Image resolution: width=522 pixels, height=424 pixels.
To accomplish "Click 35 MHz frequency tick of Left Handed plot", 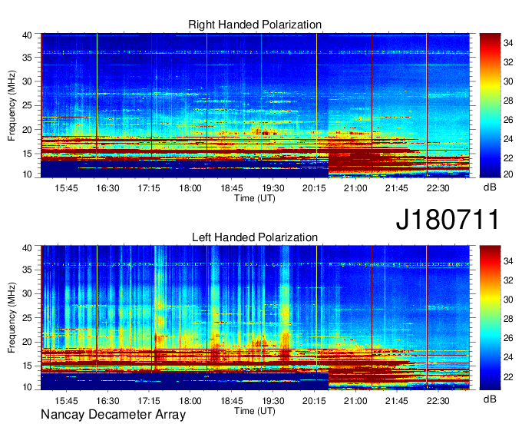I will (27, 270).
